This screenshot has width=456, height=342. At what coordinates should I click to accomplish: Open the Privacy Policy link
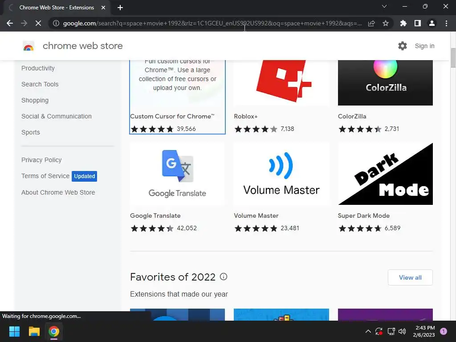[x=41, y=160]
